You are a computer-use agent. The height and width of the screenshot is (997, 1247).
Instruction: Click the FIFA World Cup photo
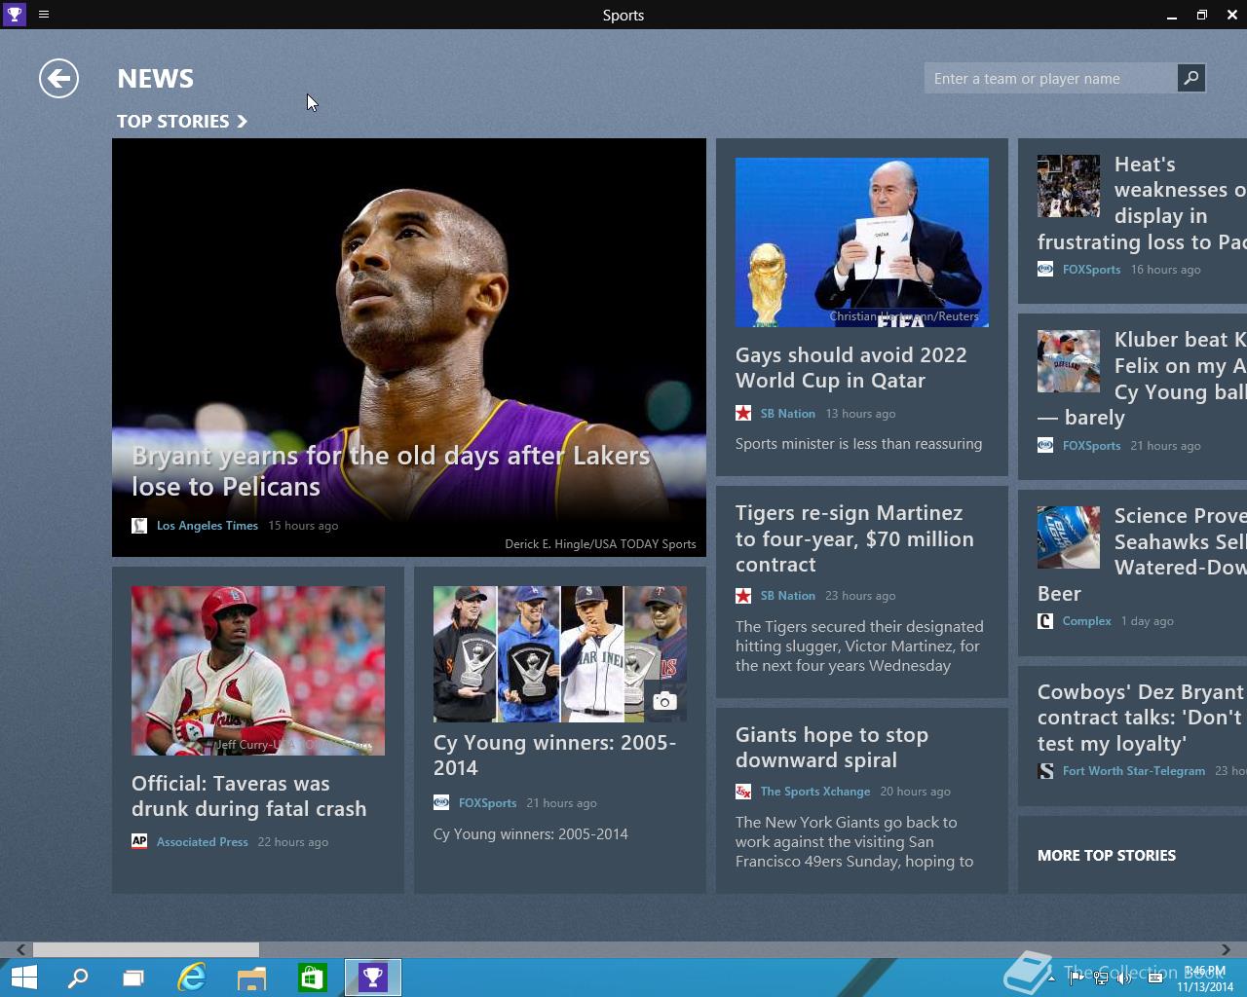(x=862, y=242)
